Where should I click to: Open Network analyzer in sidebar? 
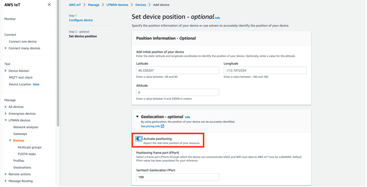pos(26,127)
